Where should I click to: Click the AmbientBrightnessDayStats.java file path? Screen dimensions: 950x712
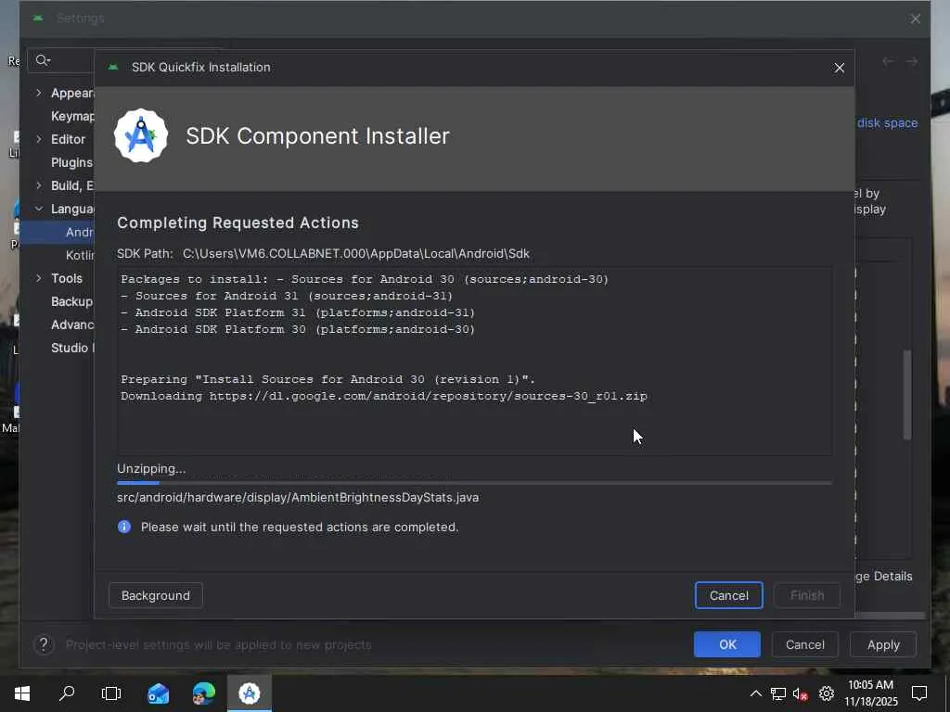298,498
